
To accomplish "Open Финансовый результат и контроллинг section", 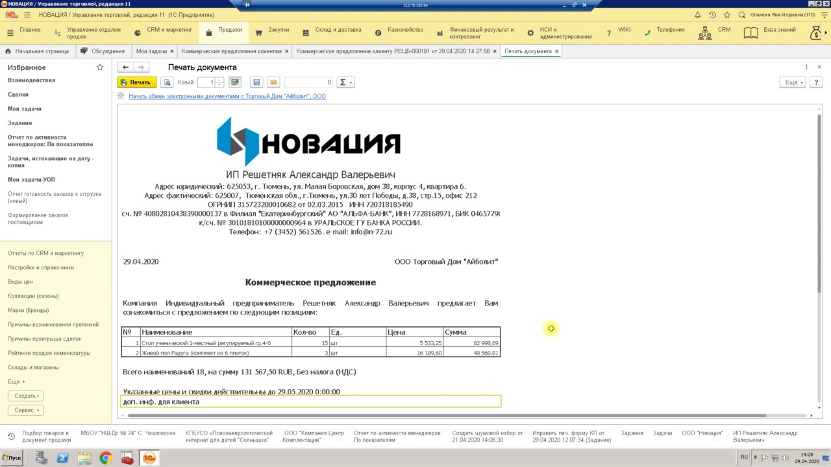I will coord(475,33).
